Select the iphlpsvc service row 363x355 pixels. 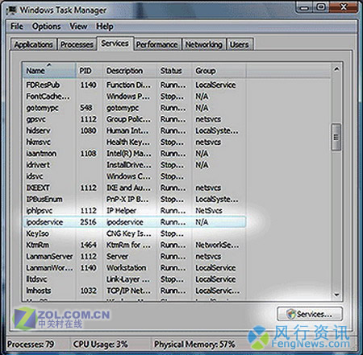pyautogui.click(x=134, y=211)
